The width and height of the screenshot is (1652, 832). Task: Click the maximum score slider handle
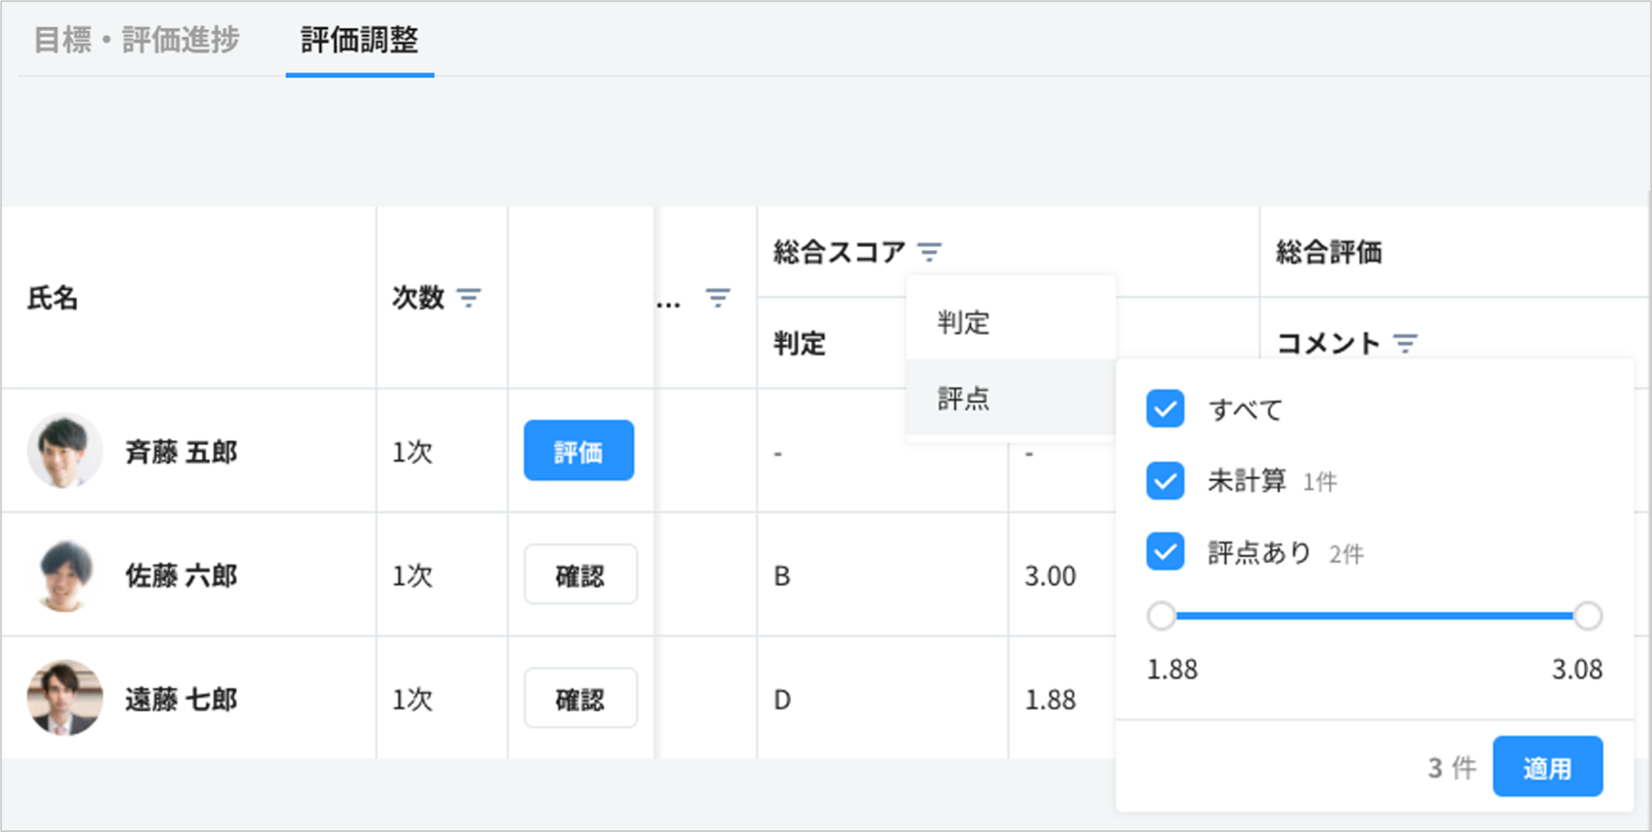(x=1587, y=616)
